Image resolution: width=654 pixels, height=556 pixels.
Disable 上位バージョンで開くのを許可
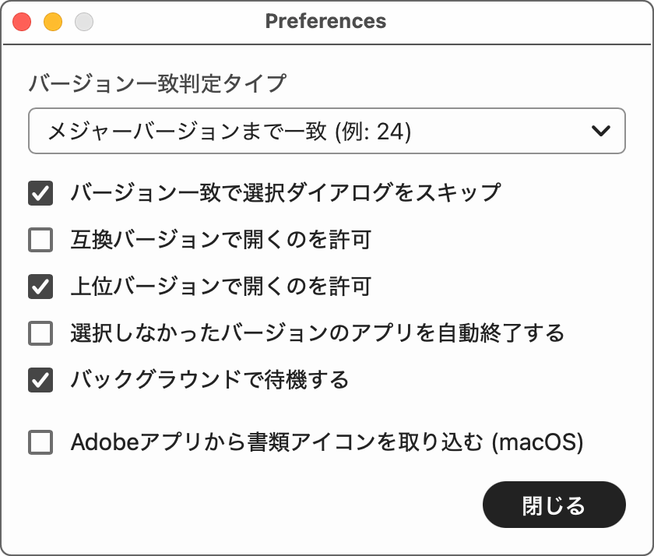[40, 287]
